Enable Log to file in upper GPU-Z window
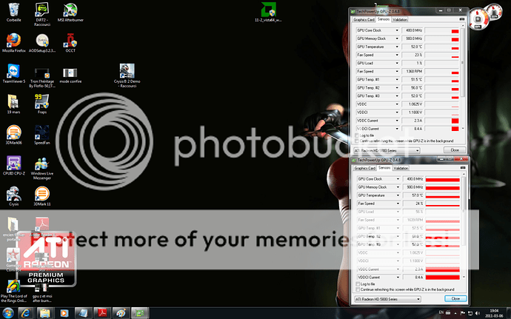 358,135
